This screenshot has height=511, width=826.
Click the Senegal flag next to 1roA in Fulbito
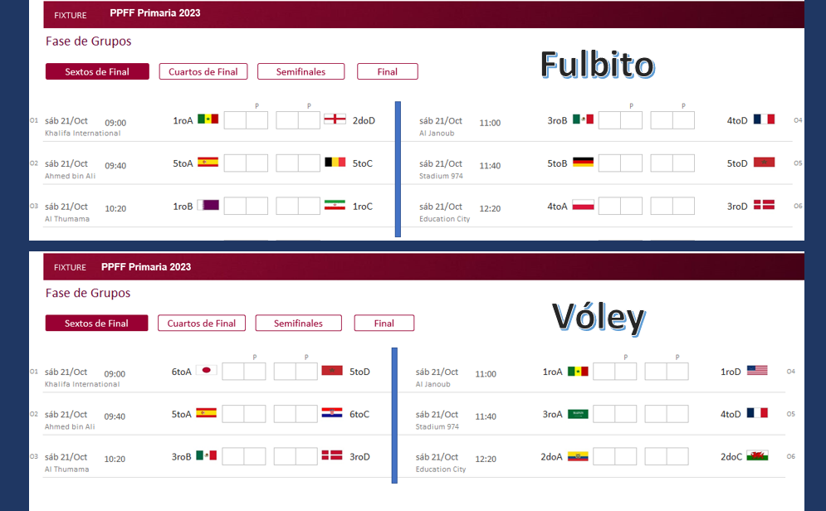[208, 119]
